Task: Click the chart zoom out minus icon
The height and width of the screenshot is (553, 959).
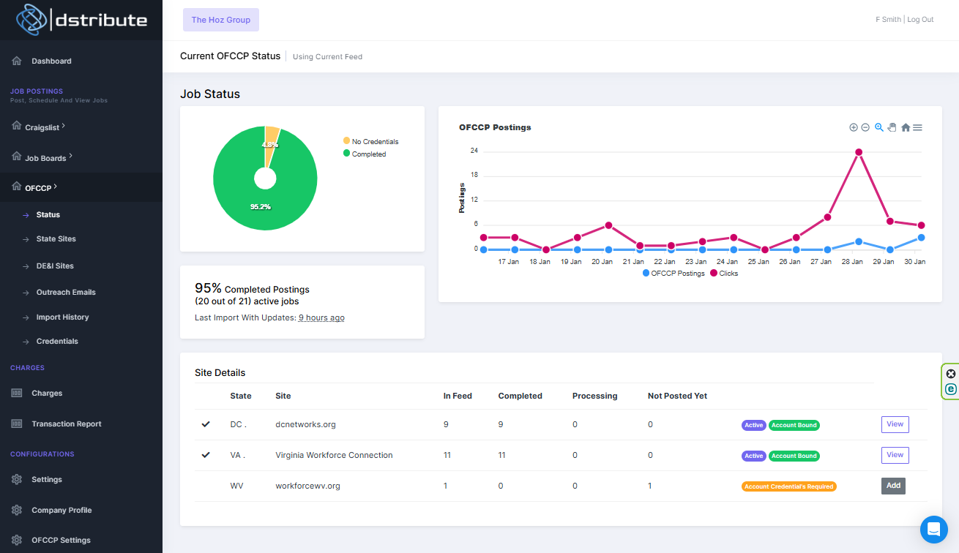Action: click(865, 127)
